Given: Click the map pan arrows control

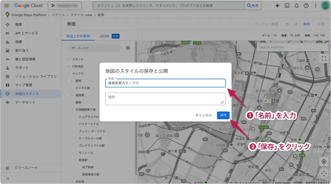Looking at the screenshot, I should pos(324,174).
